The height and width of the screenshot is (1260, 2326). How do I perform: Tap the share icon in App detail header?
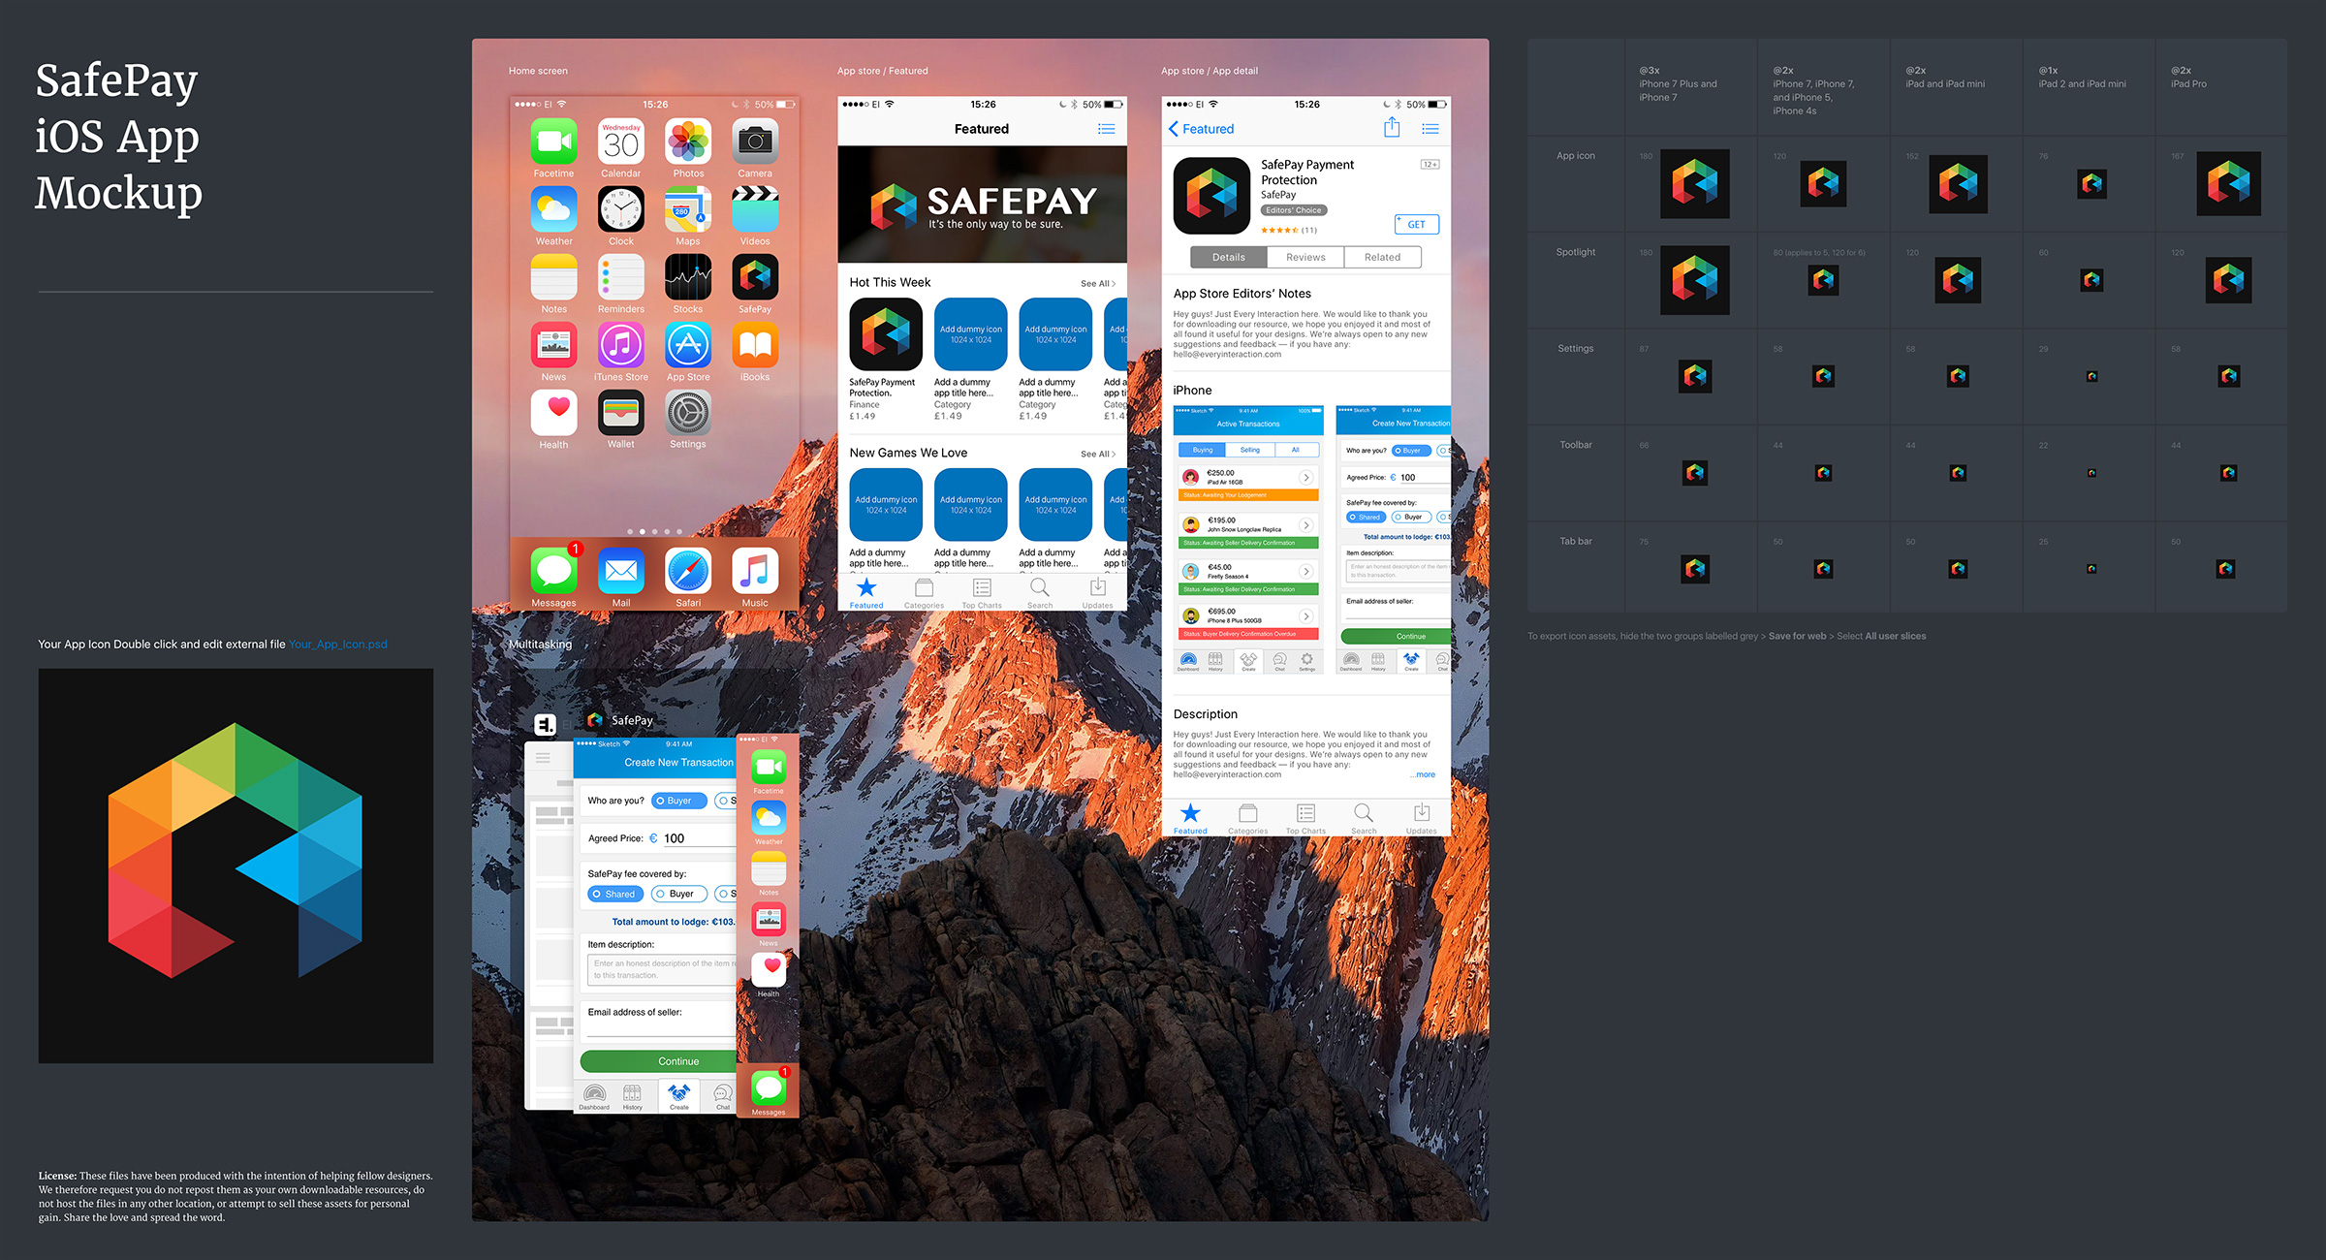click(1392, 127)
